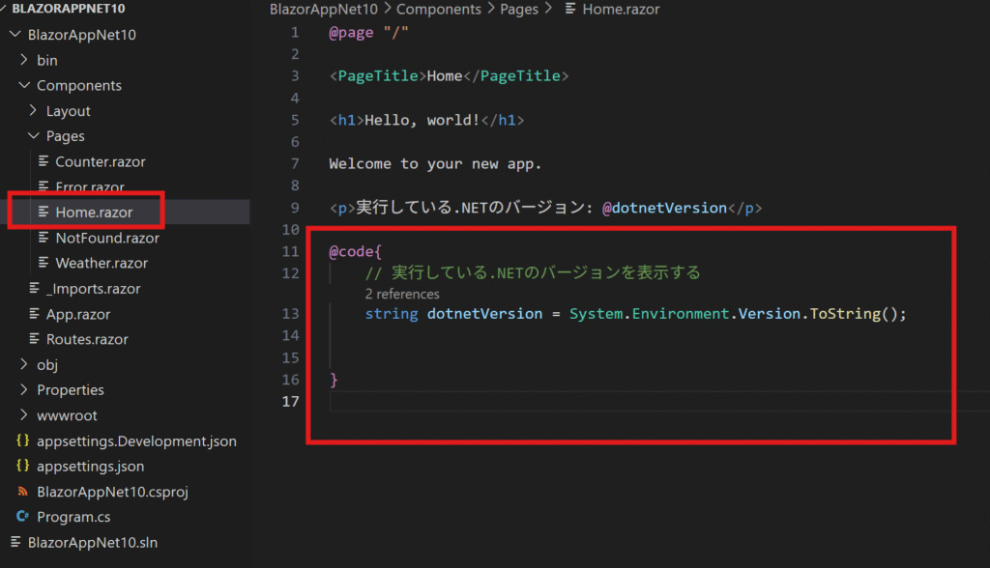This screenshot has width=990, height=568.
Task: Open appsettings.json file
Action: (90, 467)
